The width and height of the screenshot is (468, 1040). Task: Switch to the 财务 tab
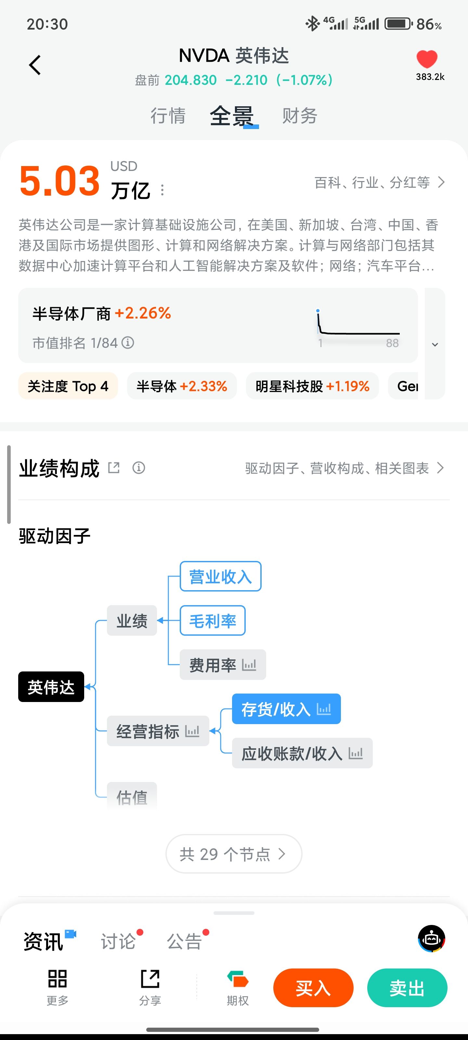(300, 116)
